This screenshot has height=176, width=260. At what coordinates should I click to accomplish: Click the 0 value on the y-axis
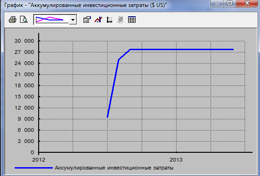point(32,152)
